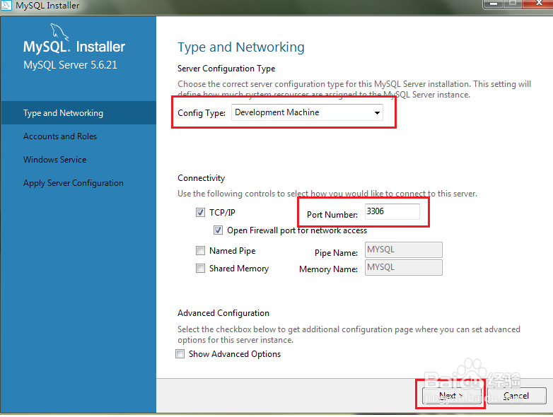Close the MySQL Installer window
The height and width of the screenshot is (417, 553).
click(539, 4)
